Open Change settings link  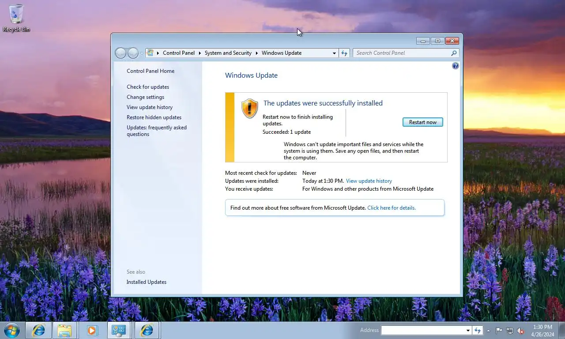pos(145,97)
